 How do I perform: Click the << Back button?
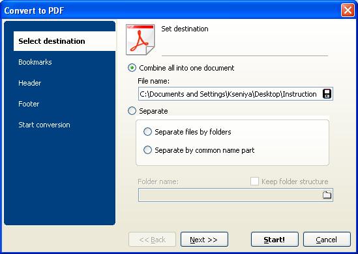point(153,240)
